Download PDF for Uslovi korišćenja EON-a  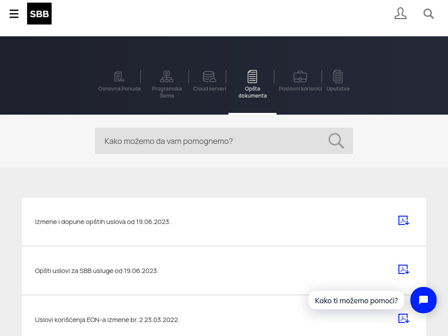403,319
